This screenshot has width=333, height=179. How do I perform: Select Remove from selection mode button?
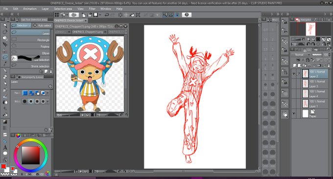click(37, 93)
